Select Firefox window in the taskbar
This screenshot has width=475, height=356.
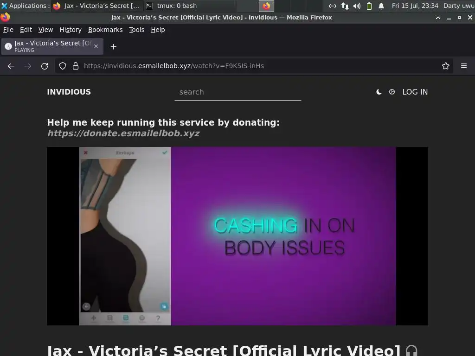pos(96,6)
